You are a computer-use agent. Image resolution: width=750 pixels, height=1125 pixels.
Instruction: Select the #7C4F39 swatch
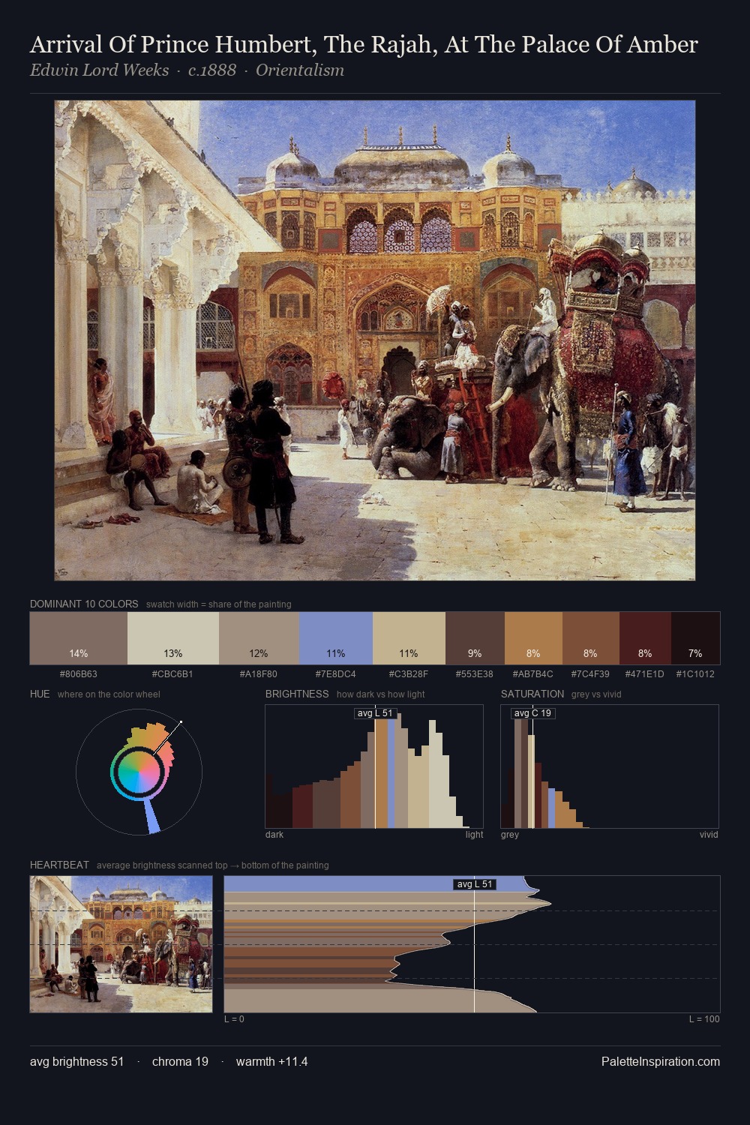591,638
